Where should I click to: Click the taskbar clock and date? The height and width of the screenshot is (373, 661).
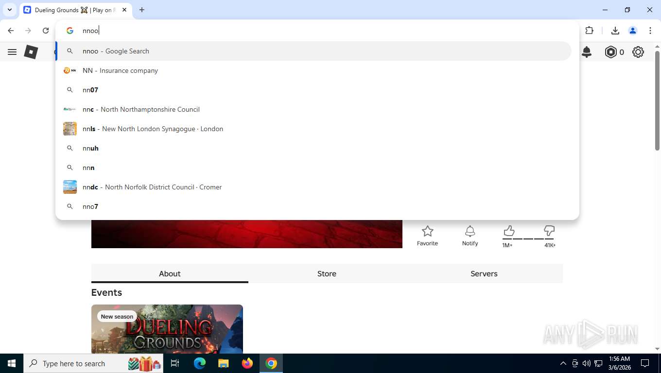[x=619, y=363]
